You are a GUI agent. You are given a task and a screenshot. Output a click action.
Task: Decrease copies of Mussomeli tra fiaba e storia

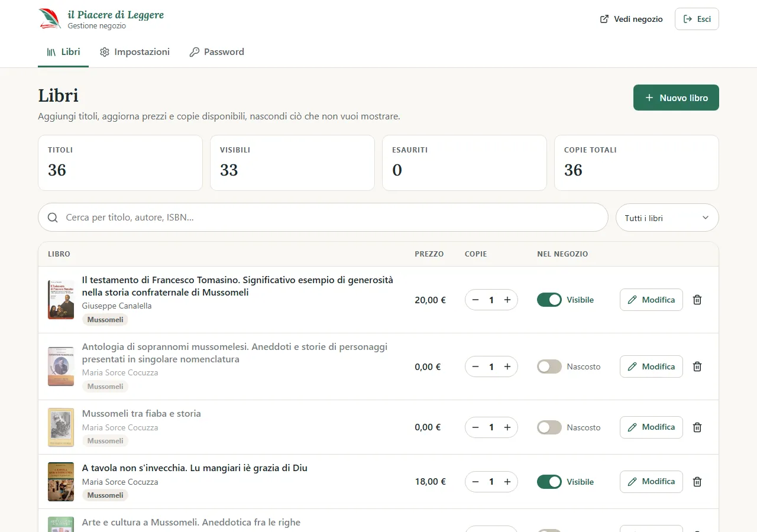coord(475,427)
